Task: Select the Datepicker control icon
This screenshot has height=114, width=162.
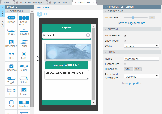Action: coord(11,42)
